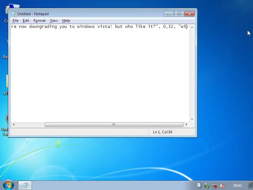Click the horizontal scrollbar right arrow
This screenshot has height=190, width=253.
[x=186, y=124]
